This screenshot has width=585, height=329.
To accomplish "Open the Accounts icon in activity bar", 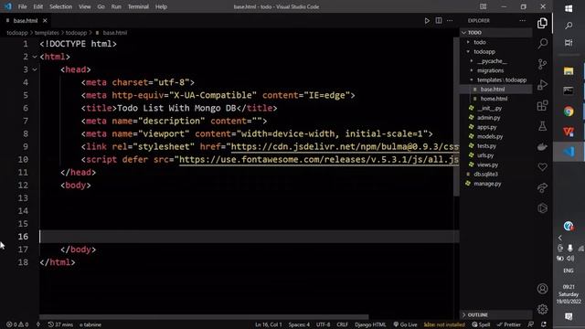I will point(542,289).
